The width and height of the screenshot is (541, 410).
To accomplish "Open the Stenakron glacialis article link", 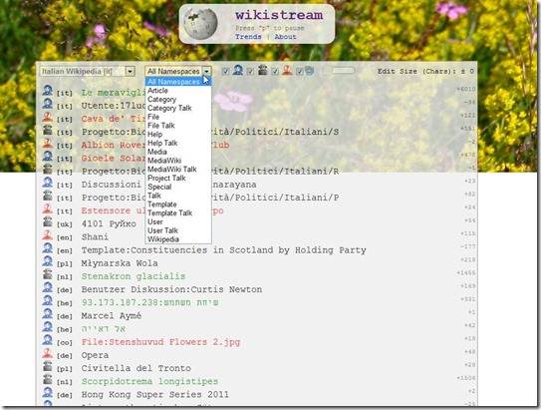I will pyautogui.click(x=134, y=276).
